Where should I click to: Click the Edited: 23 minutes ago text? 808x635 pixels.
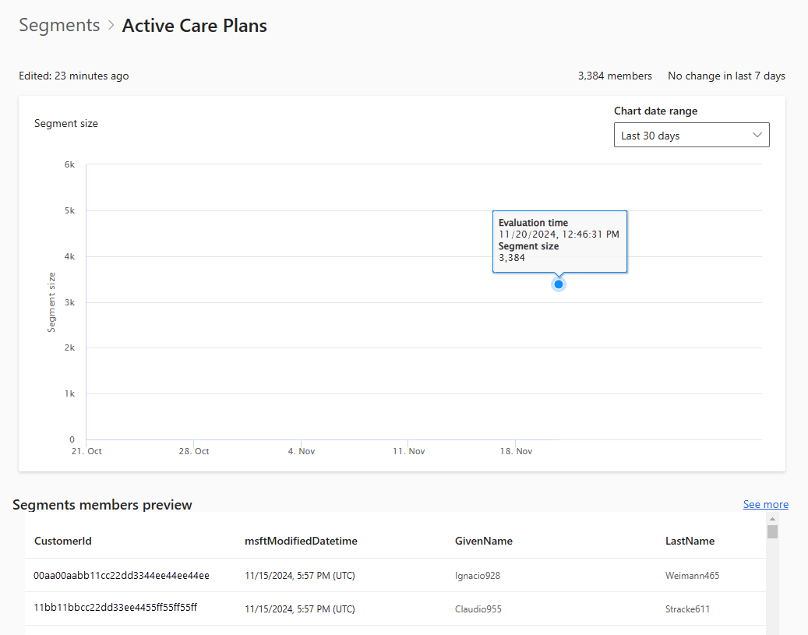(x=73, y=76)
